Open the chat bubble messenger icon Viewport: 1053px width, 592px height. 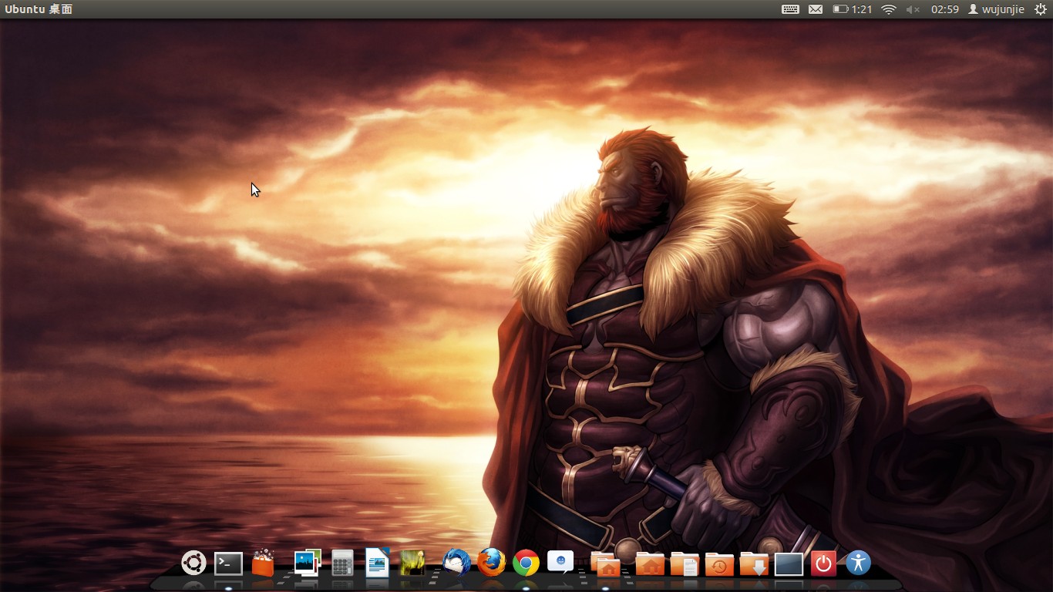coord(560,562)
